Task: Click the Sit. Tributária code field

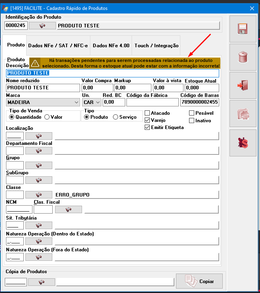Action: point(15,225)
